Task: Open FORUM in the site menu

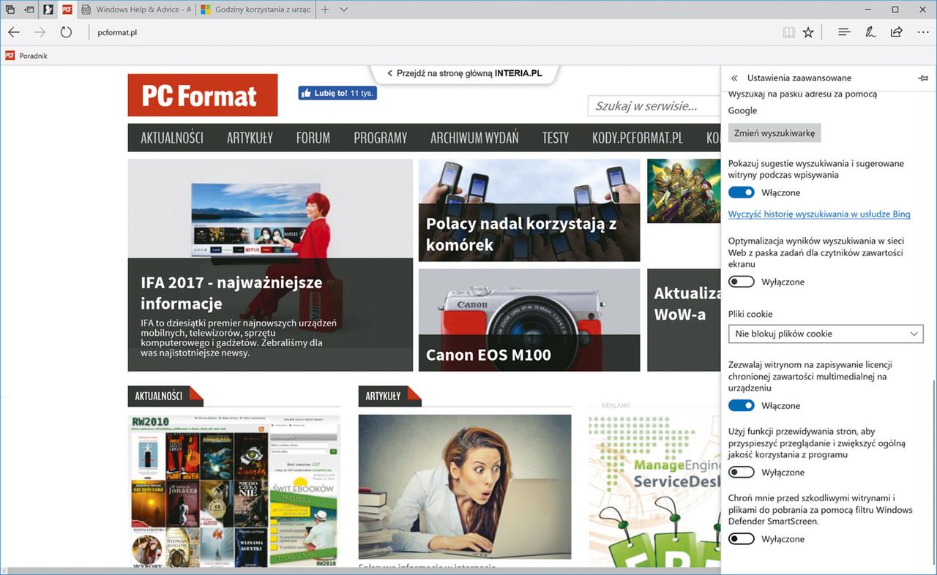Action: click(x=313, y=138)
